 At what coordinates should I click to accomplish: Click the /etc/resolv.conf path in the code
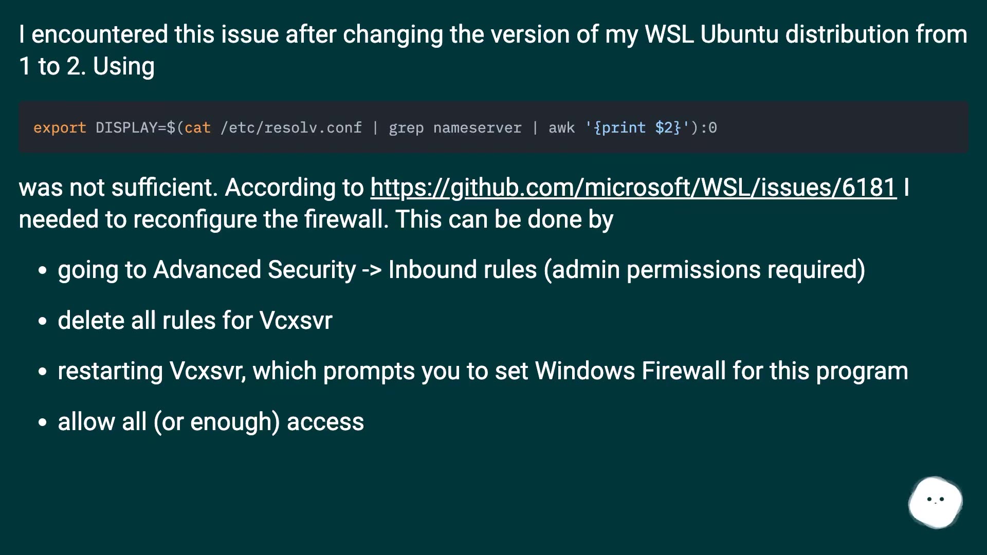point(291,127)
